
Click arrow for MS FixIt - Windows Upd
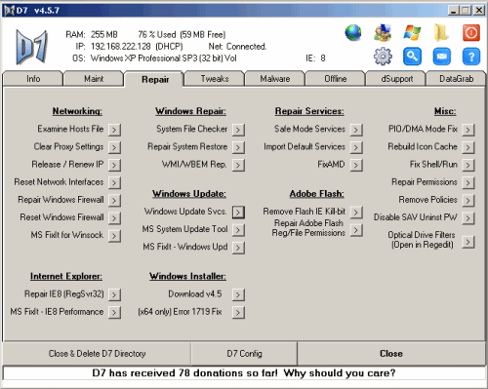click(238, 248)
